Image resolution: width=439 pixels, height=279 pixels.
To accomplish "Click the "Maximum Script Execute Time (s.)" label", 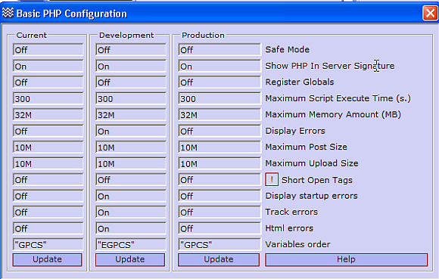I will [338, 98].
